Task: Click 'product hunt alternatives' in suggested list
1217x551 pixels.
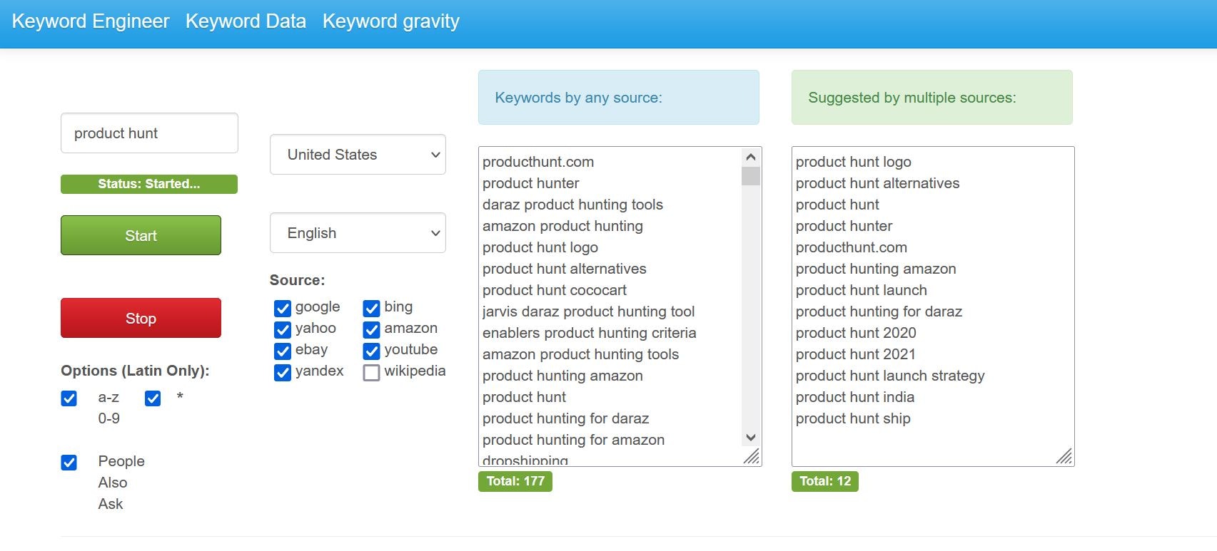Action: 877,183
